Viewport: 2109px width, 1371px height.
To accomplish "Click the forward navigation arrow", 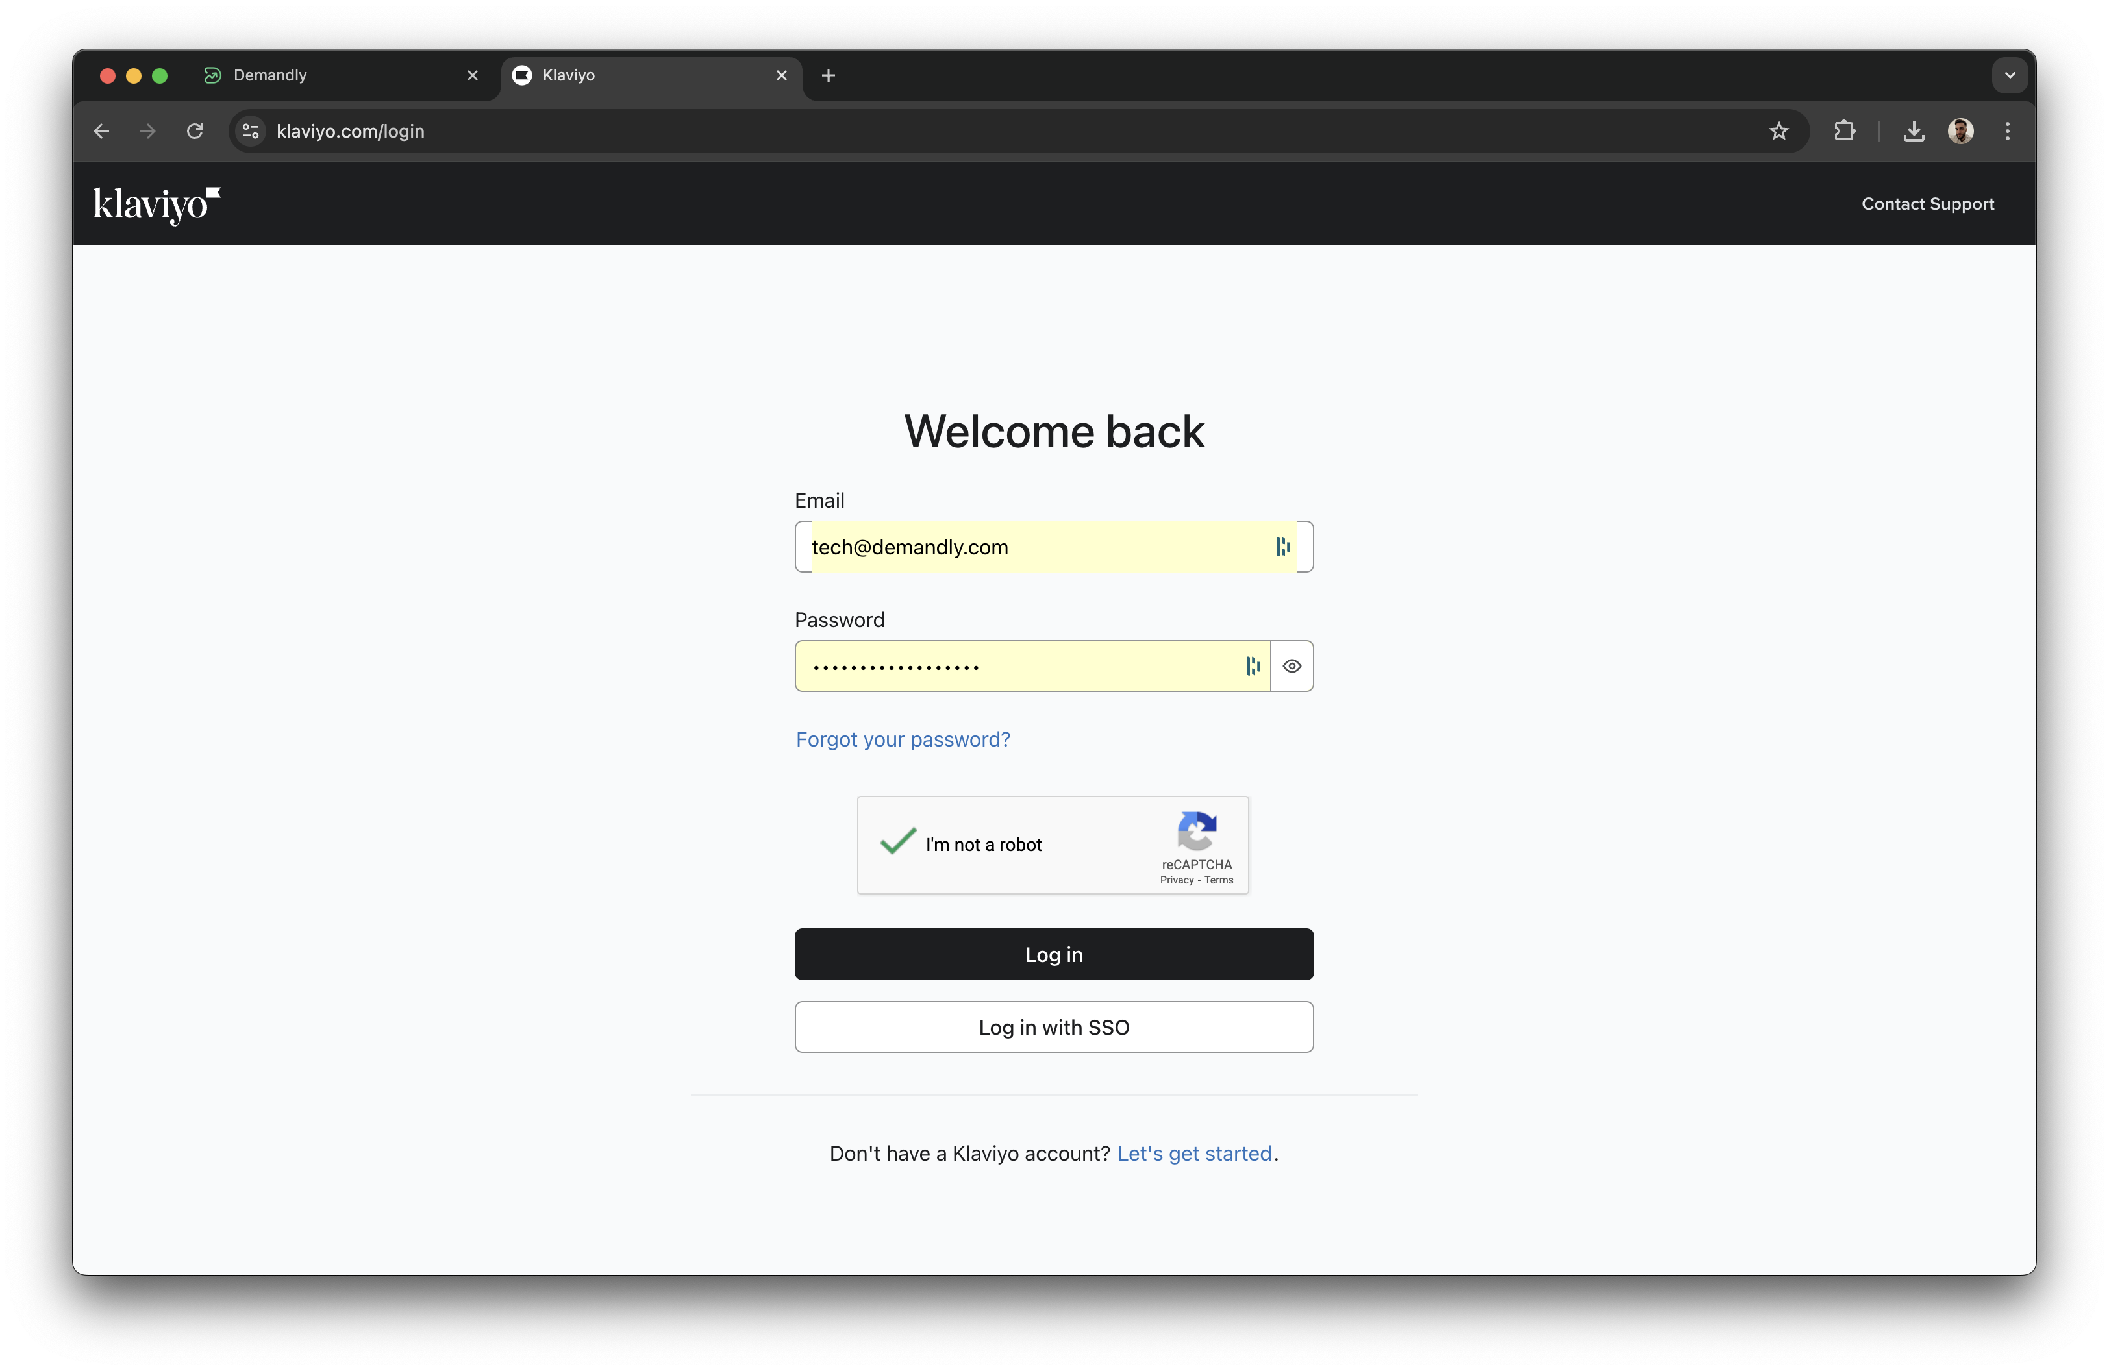I will point(147,131).
